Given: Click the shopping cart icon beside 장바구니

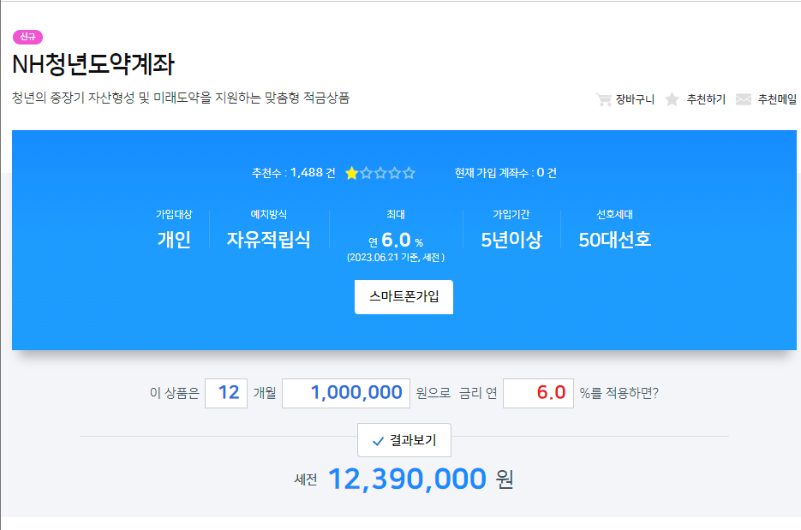Looking at the screenshot, I should [x=603, y=98].
